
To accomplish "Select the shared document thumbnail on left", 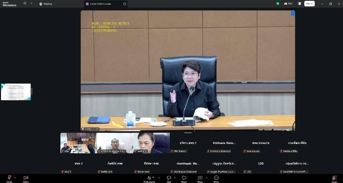I will click(16, 92).
